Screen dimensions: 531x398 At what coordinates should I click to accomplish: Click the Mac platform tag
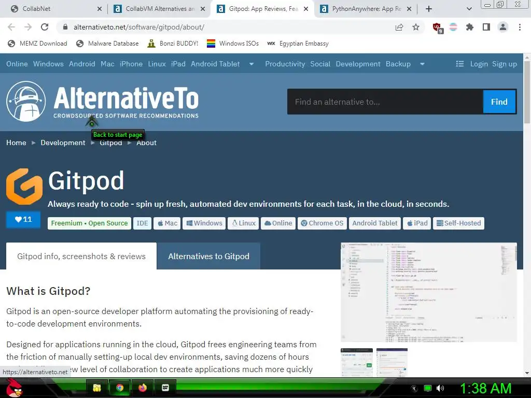167,223
